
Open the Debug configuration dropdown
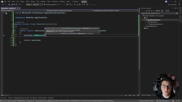(29, 5)
